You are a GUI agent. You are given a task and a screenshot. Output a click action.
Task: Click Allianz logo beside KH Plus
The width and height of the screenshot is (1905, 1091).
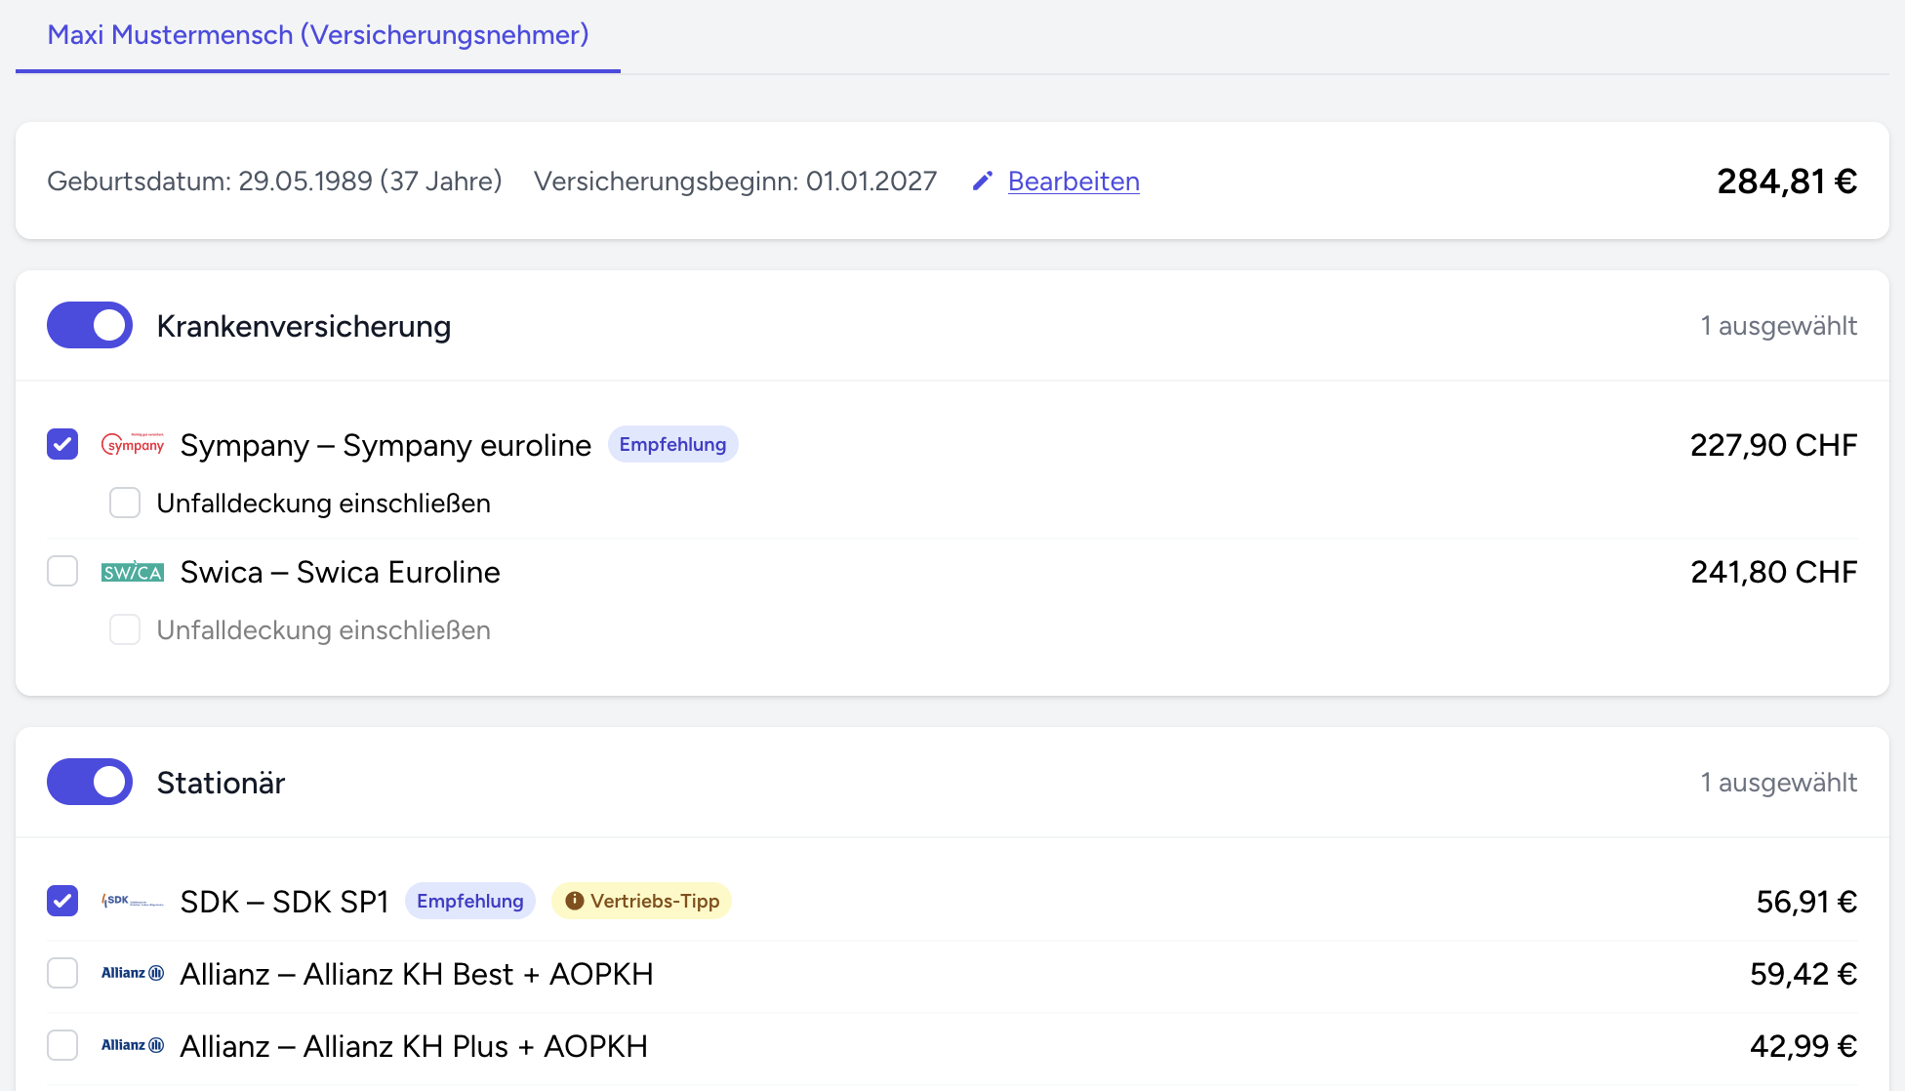[x=133, y=1045]
